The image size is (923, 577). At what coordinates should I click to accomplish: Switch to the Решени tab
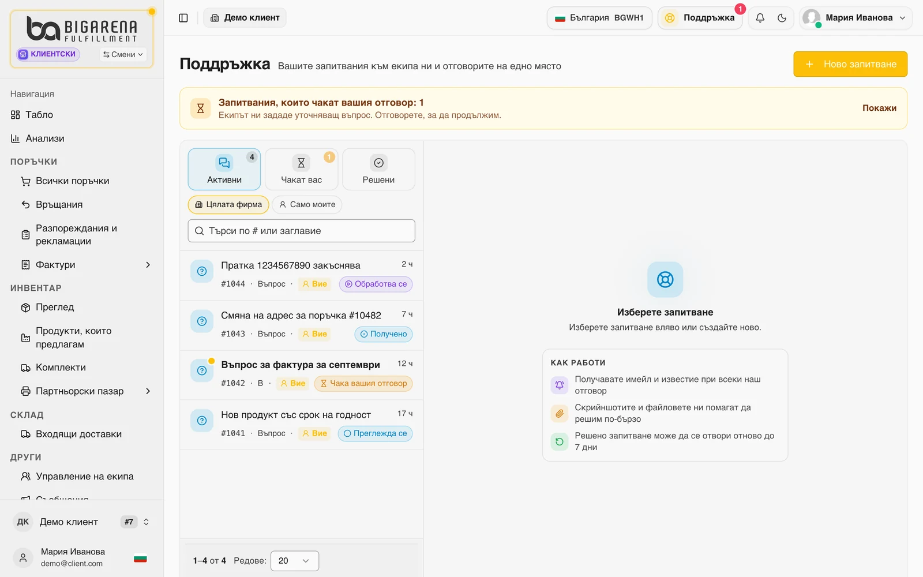coord(378,169)
